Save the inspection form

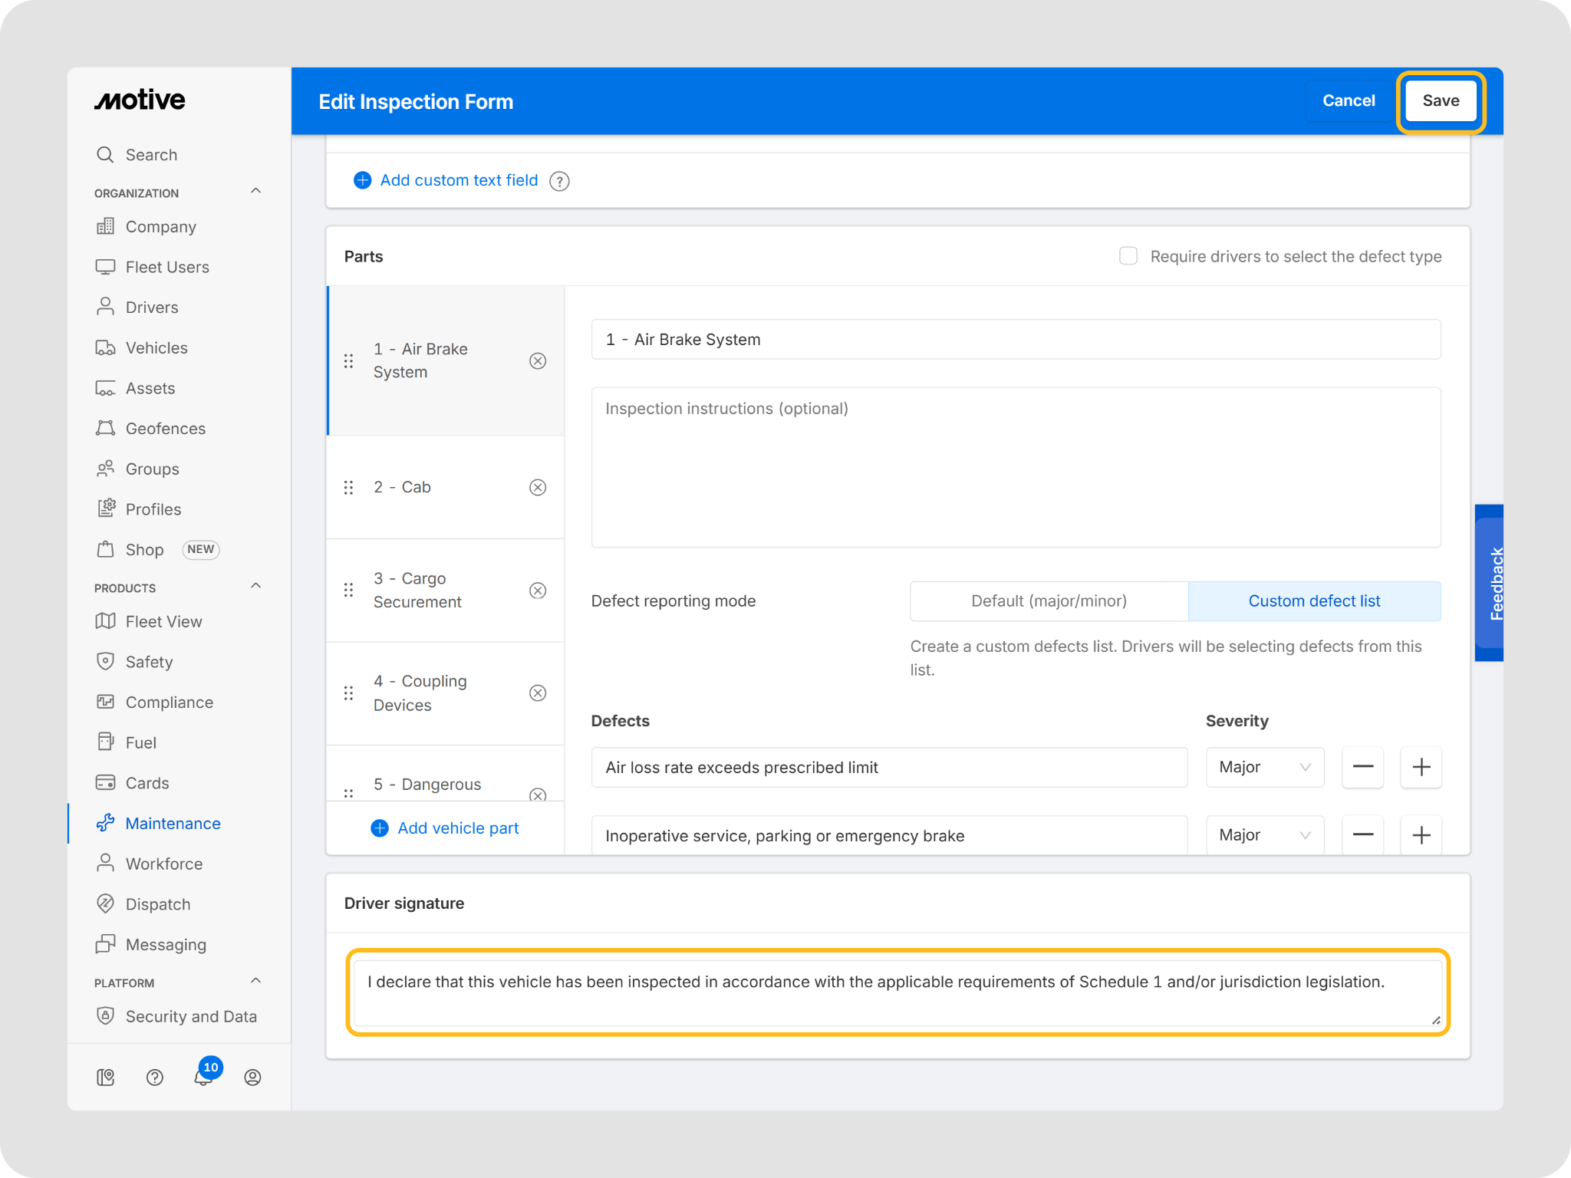(1440, 101)
